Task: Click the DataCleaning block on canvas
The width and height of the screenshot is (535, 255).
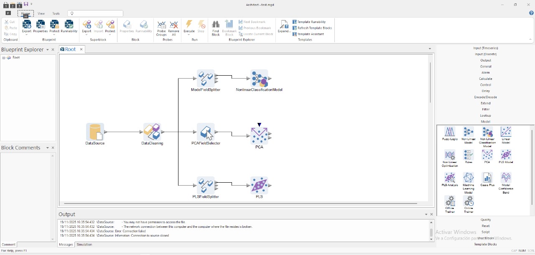Action: pos(152,132)
